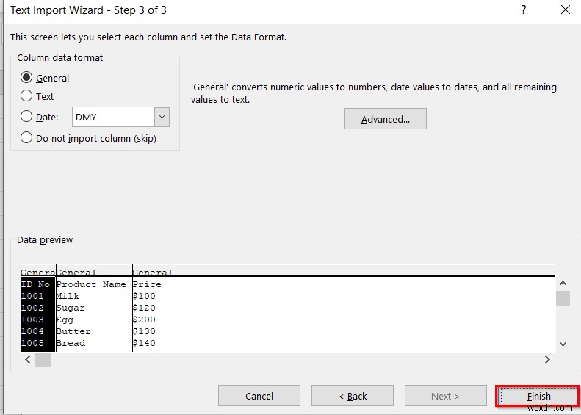Click the 1004 ID cell
Screen dimensions: 581x415
pyautogui.click(x=32, y=331)
